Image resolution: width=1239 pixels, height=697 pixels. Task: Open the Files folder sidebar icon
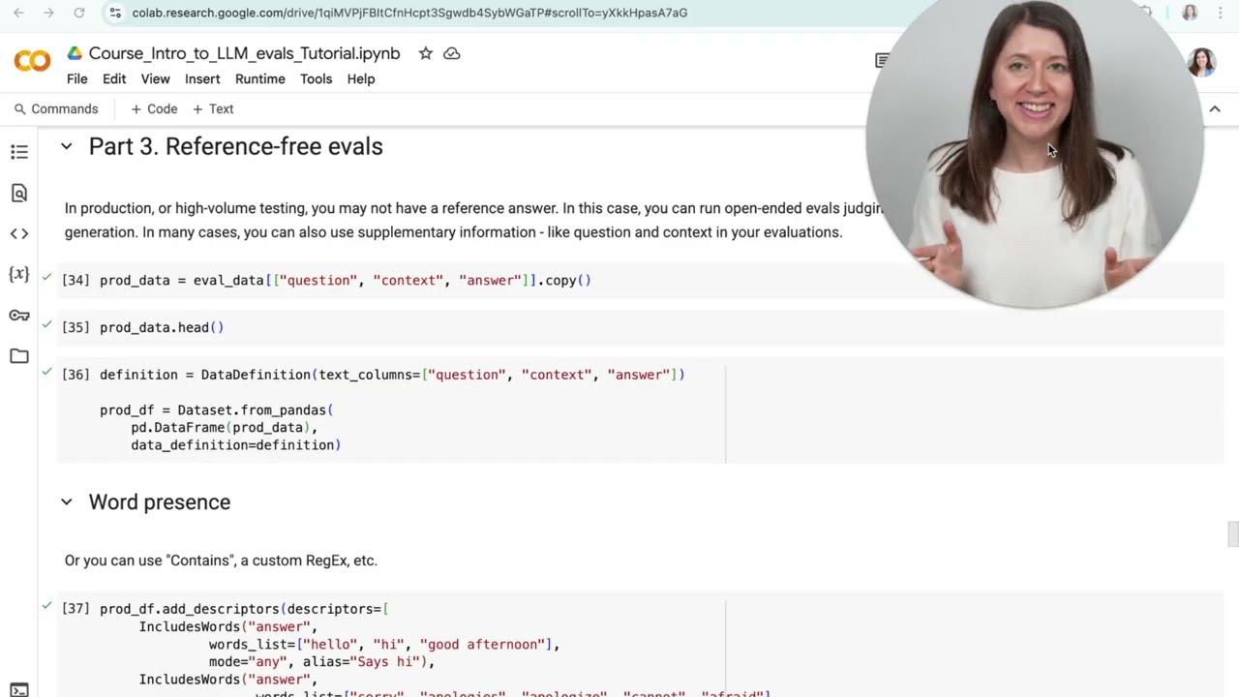[x=19, y=355]
